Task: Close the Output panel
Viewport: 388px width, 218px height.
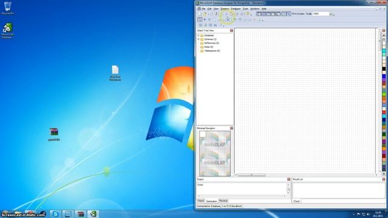Action: click(289, 179)
